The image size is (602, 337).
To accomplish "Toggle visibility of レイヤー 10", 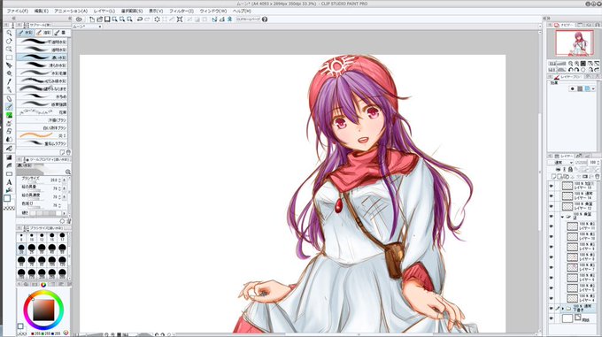I will point(552,237).
